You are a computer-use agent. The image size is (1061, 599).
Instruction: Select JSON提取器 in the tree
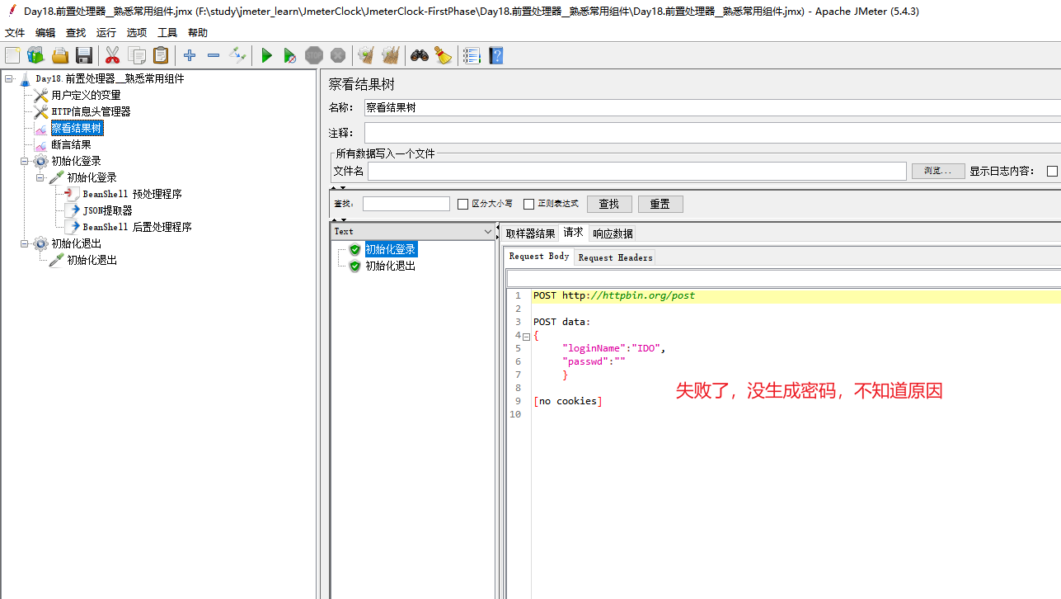pos(107,210)
